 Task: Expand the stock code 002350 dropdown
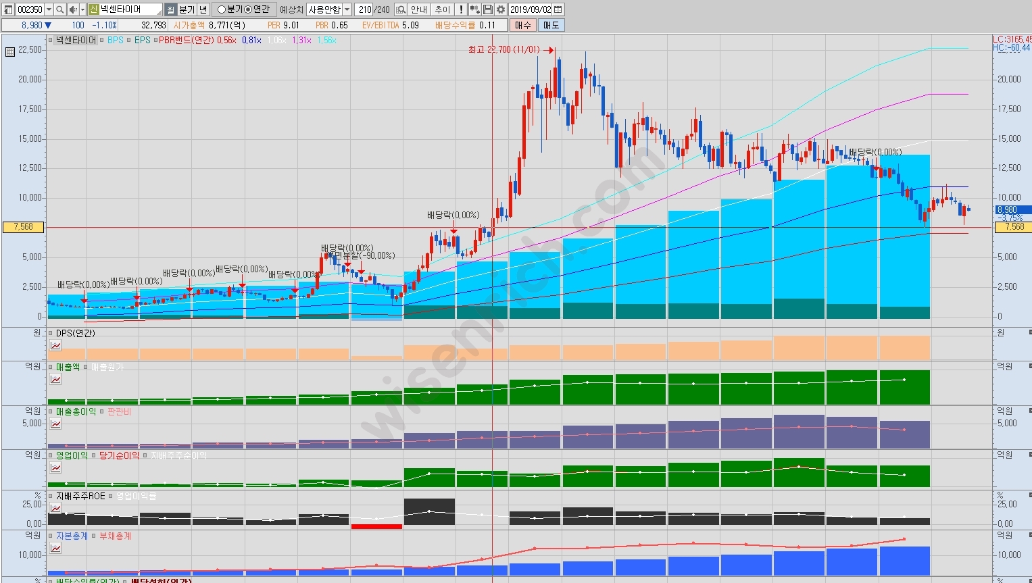[49, 9]
